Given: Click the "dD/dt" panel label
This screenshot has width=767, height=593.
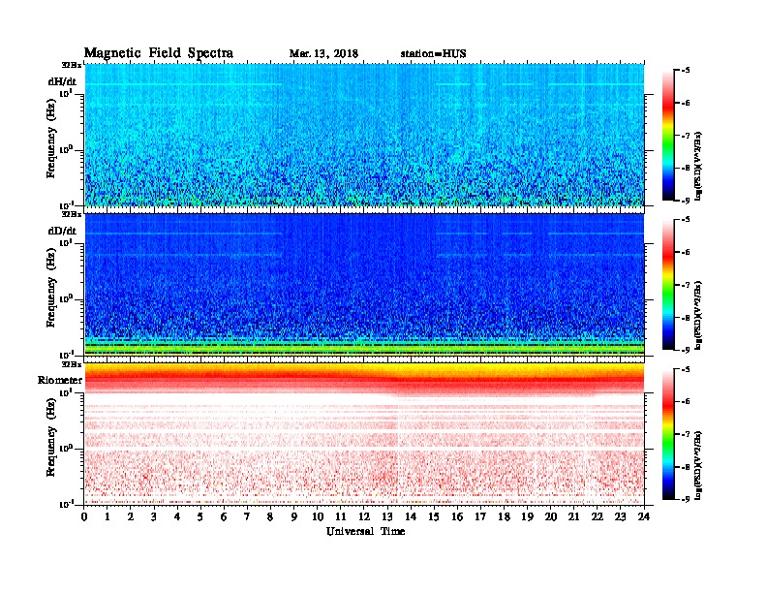Looking at the screenshot, I should [x=62, y=231].
